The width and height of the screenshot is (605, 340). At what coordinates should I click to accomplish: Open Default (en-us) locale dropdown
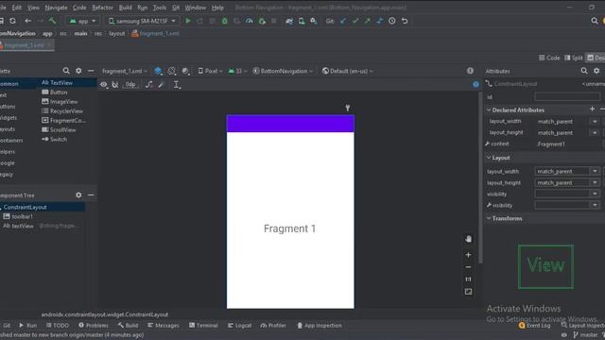pyautogui.click(x=348, y=71)
